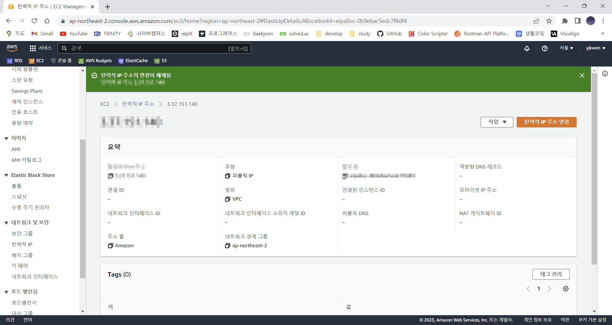
Task: Open AMI 카탈로그 in the sidebar
Action: click(x=26, y=160)
